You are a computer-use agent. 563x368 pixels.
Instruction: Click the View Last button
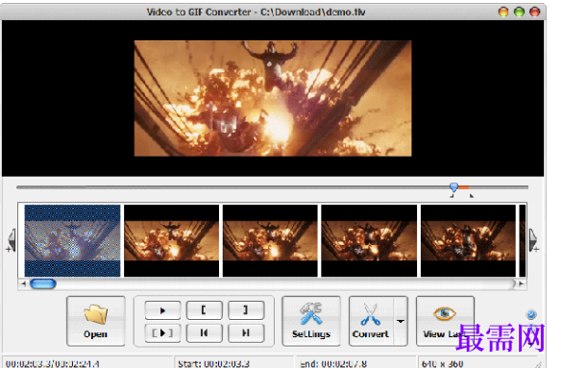tap(445, 321)
